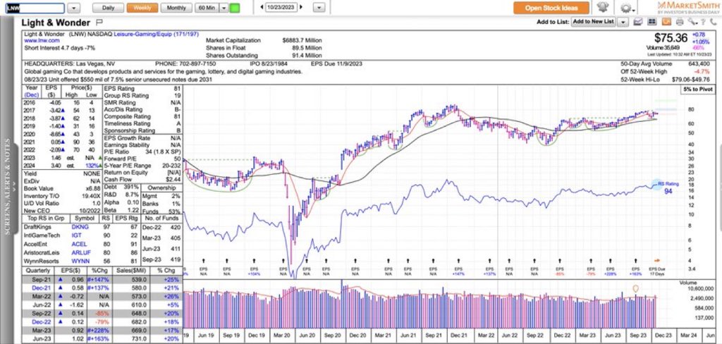
Task: Click the RS Rating 94 highlight bubble
Action: pos(656,184)
